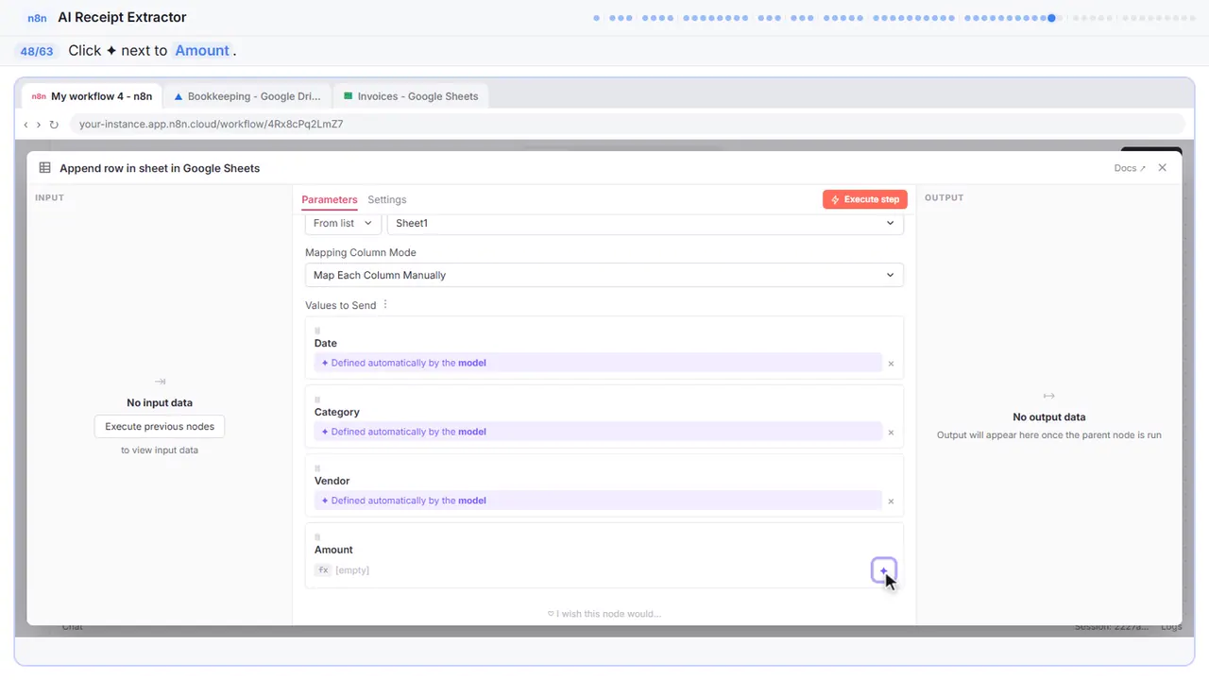Switch to Invoices - Google Sheets tab
Image resolution: width=1209 pixels, height=680 pixels.
411,96
